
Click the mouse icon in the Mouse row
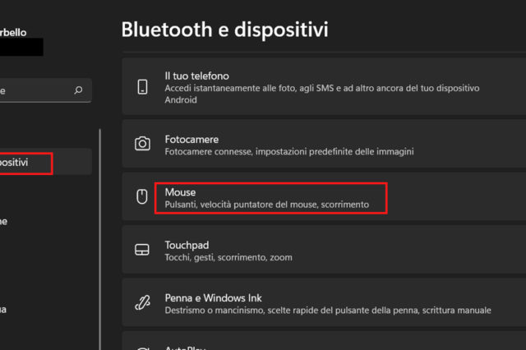(x=142, y=197)
